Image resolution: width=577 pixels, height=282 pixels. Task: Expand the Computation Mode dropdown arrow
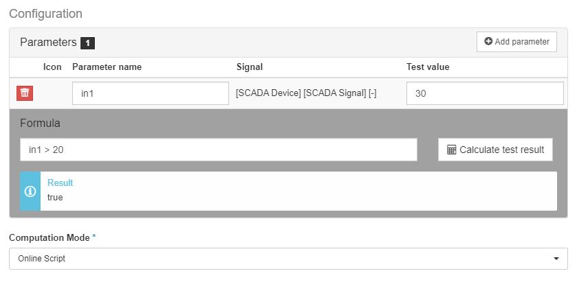556,259
